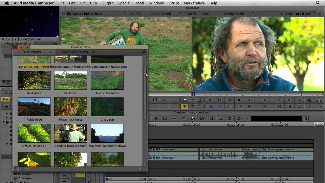Click the yellow Extract icon in Timeline toolbar
Image resolution: width=325 pixels, height=183 pixels.
click(x=193, y=118)
